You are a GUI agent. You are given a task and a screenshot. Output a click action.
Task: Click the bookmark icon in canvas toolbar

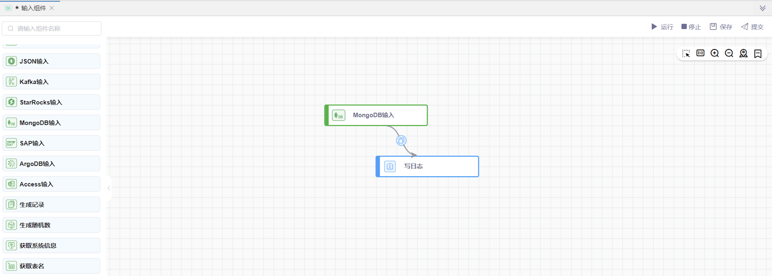point(758,54)
